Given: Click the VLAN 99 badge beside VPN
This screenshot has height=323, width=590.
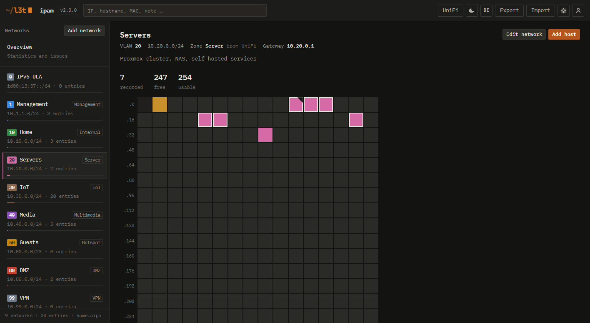Looking at the screenshot, I should [12, 298].
